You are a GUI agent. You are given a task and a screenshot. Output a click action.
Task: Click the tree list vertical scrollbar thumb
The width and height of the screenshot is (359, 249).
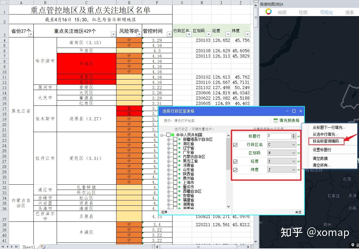tap(228, 154)
